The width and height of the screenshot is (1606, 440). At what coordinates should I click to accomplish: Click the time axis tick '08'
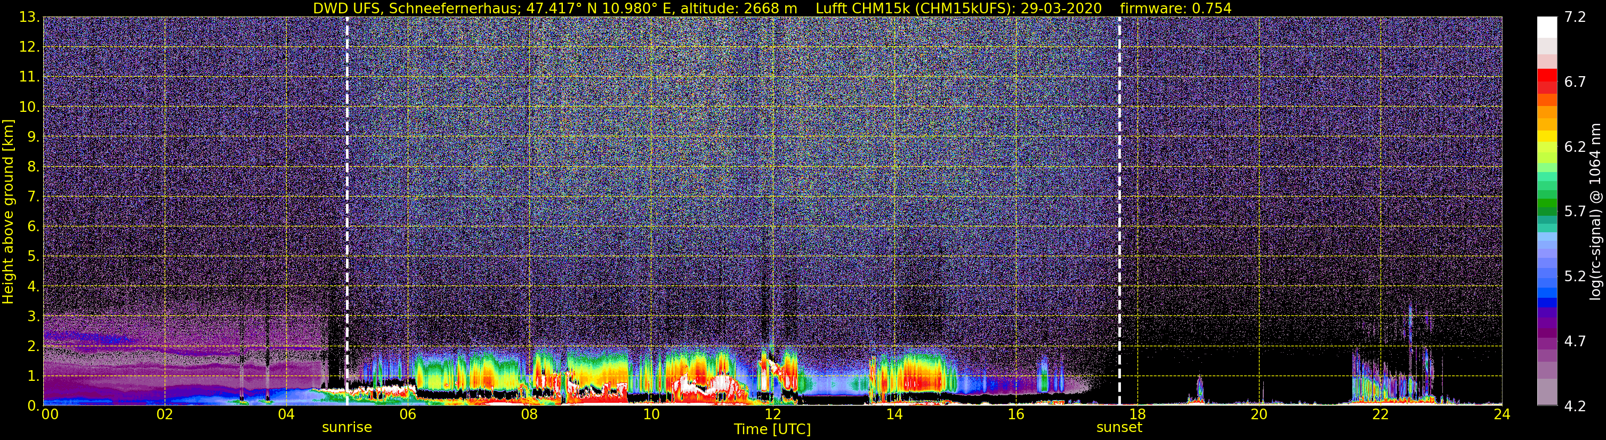pyautogui.click(x=529, y=415)
